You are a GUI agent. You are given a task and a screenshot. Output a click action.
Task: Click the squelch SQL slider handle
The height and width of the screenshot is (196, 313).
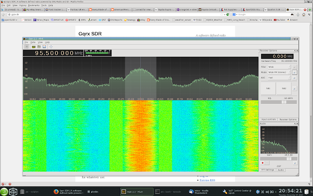point(284,102)
